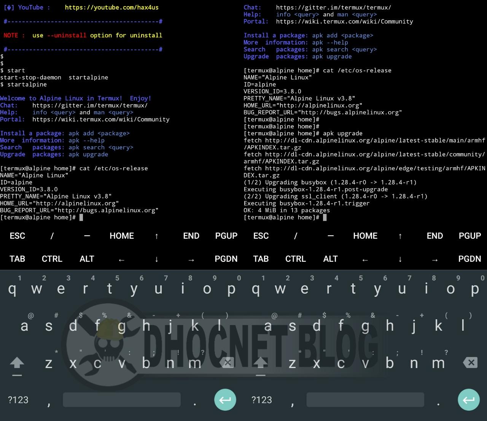
Task: Click 'OK: 4 MiB in 13 packages' line
Action: pyautogui.click(x=287, y=210)
